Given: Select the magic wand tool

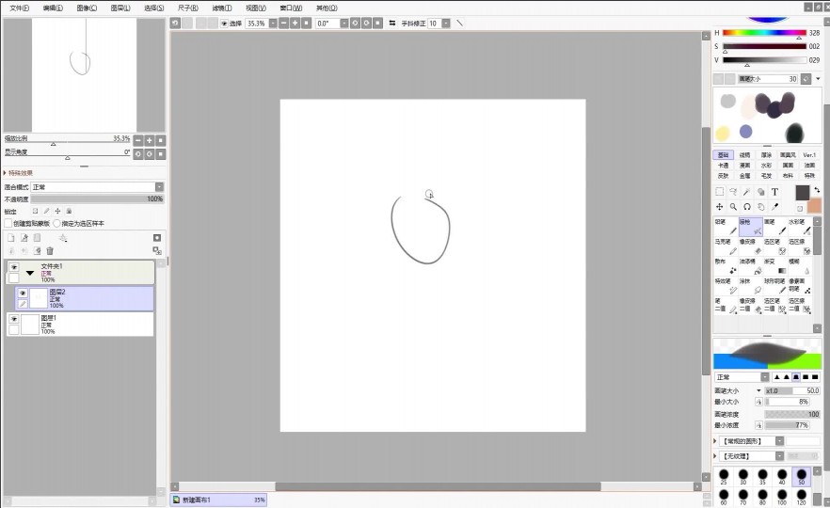Looking at the screenshot, I should pos(747,192).
